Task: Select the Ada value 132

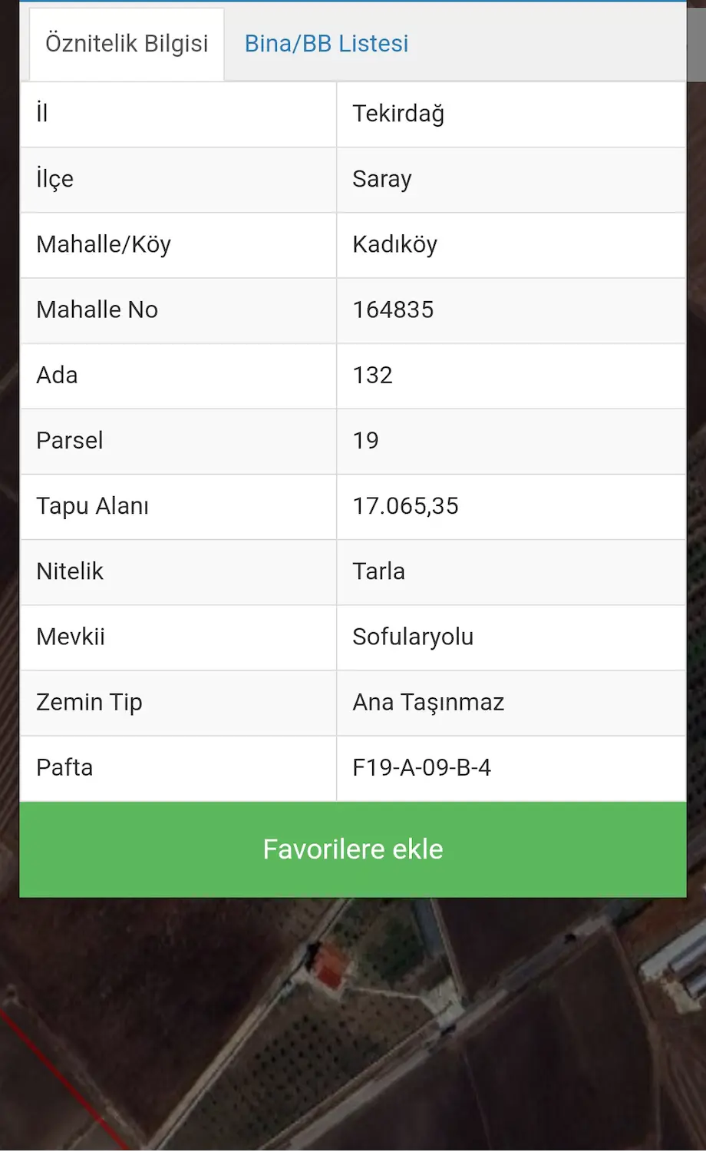Action: pyautogui.click(x=372, y=375)
